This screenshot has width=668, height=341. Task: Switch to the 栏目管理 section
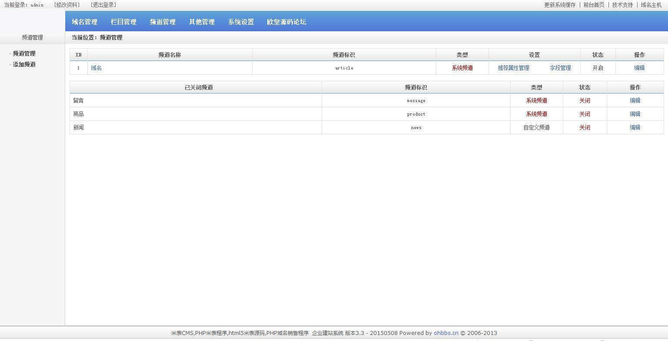[x=123, y=22]
